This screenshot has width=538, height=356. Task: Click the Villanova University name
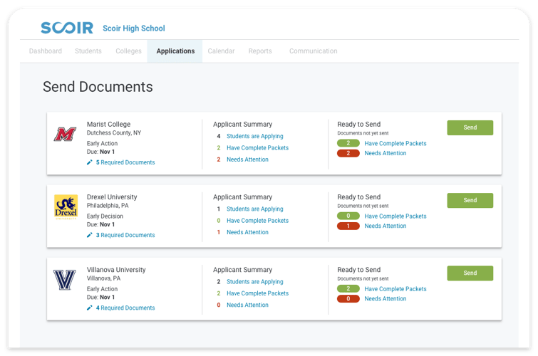116,270
